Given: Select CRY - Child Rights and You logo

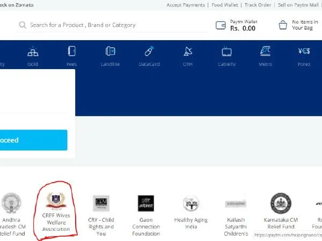Looking at the screenshot, I should point(101,204).
